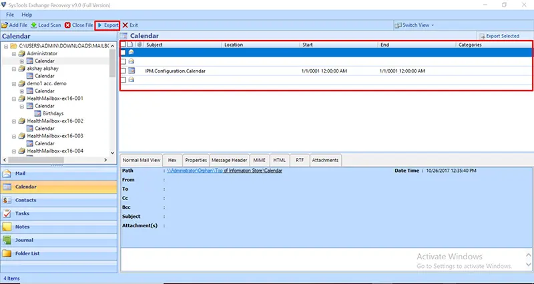
Task: Select the HealthMailbox-ex16-004 mailbox
Action: coord(55,151)
